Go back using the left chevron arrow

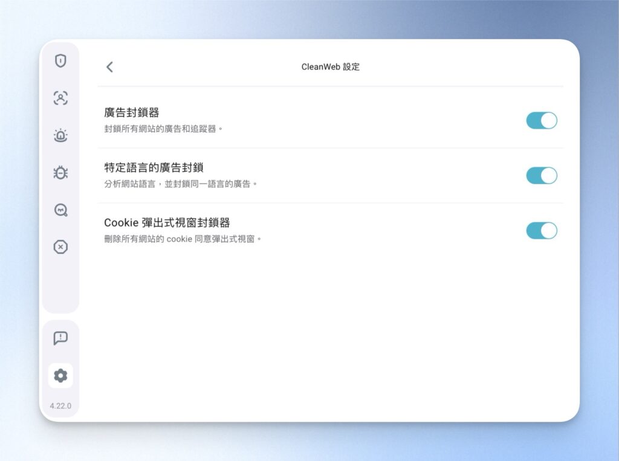110,67
